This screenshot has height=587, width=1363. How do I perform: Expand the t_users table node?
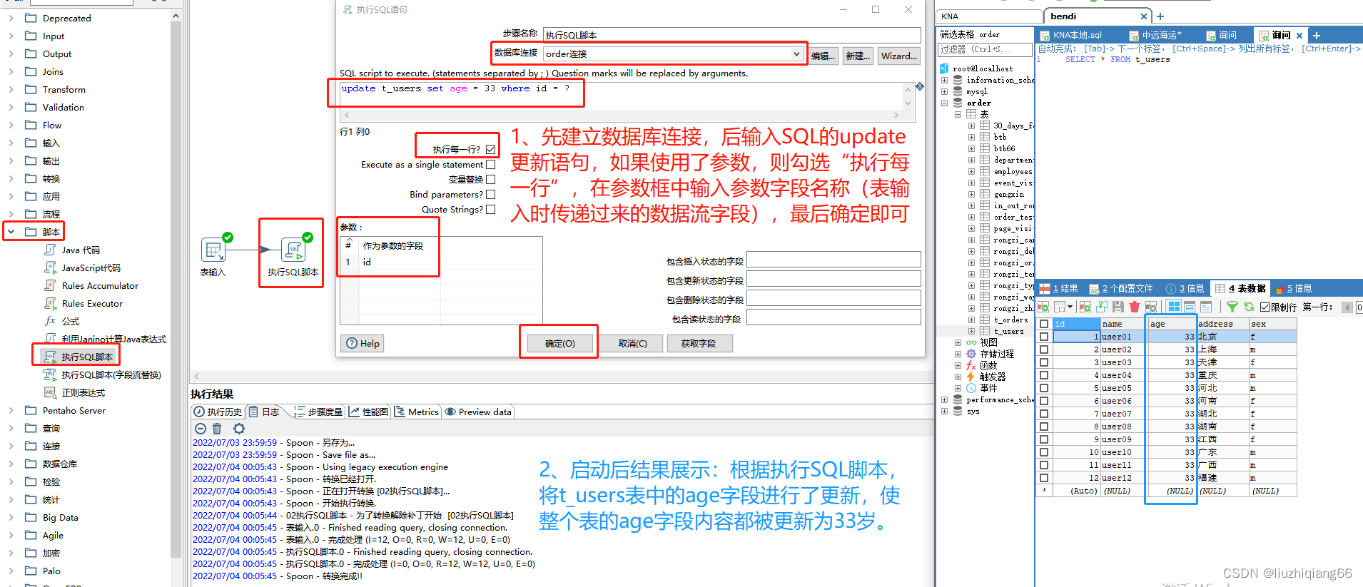coord(971,331)
